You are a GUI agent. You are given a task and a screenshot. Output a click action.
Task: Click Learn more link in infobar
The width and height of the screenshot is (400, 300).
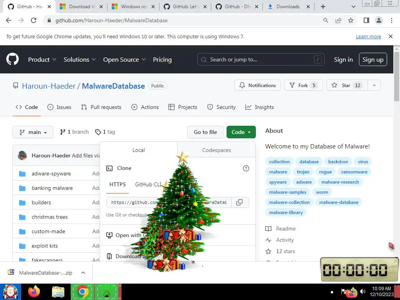coord(368,36)
